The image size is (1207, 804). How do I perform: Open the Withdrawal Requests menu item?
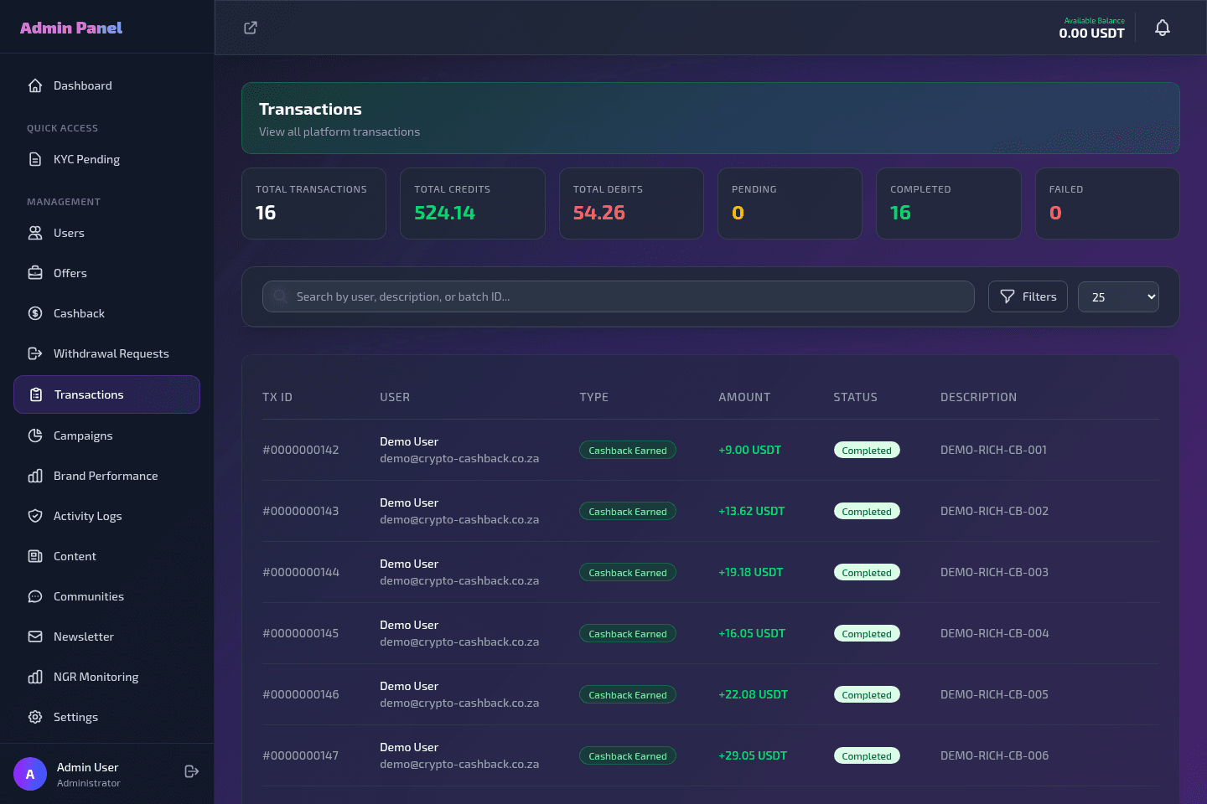(106, 353)
